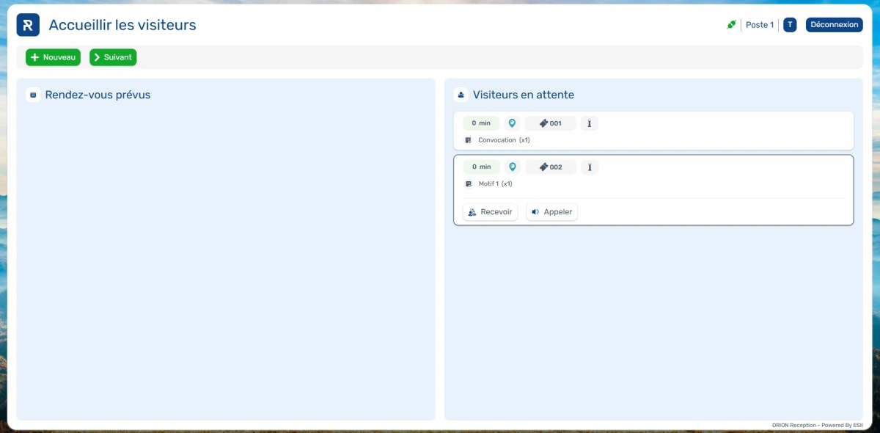Select the ticket 002 badge

point(551,167)
